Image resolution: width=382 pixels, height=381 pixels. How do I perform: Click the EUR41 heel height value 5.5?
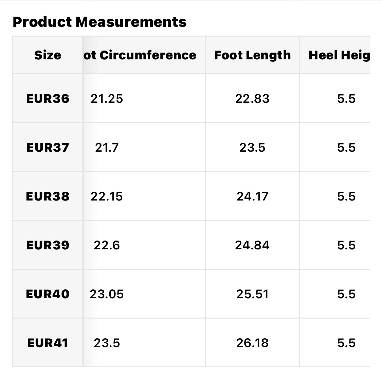point(346,343)
